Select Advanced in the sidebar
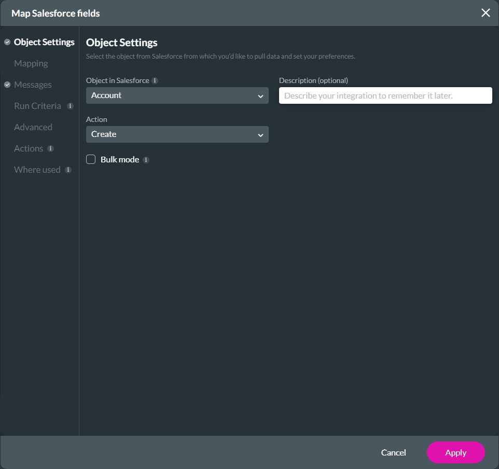The width and height of the screenshot is (499, 469). (x=33, y=127)
